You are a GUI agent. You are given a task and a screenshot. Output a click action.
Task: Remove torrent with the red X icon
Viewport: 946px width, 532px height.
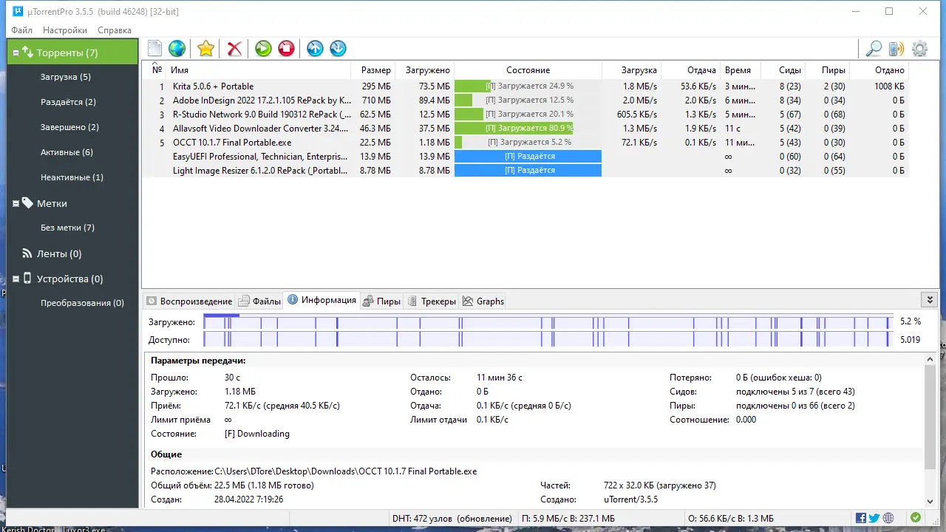tap(234, 49)
